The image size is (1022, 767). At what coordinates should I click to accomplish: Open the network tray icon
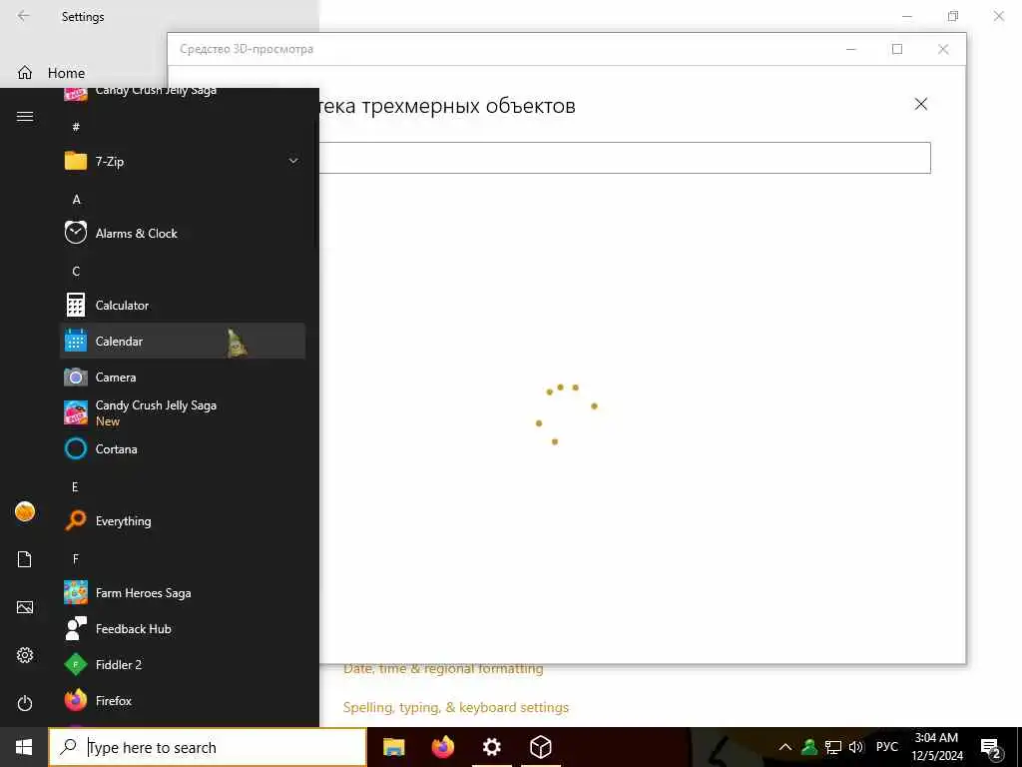[x=833, y=747]
